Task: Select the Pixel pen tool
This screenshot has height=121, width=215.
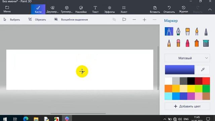Action: [206, 31]
